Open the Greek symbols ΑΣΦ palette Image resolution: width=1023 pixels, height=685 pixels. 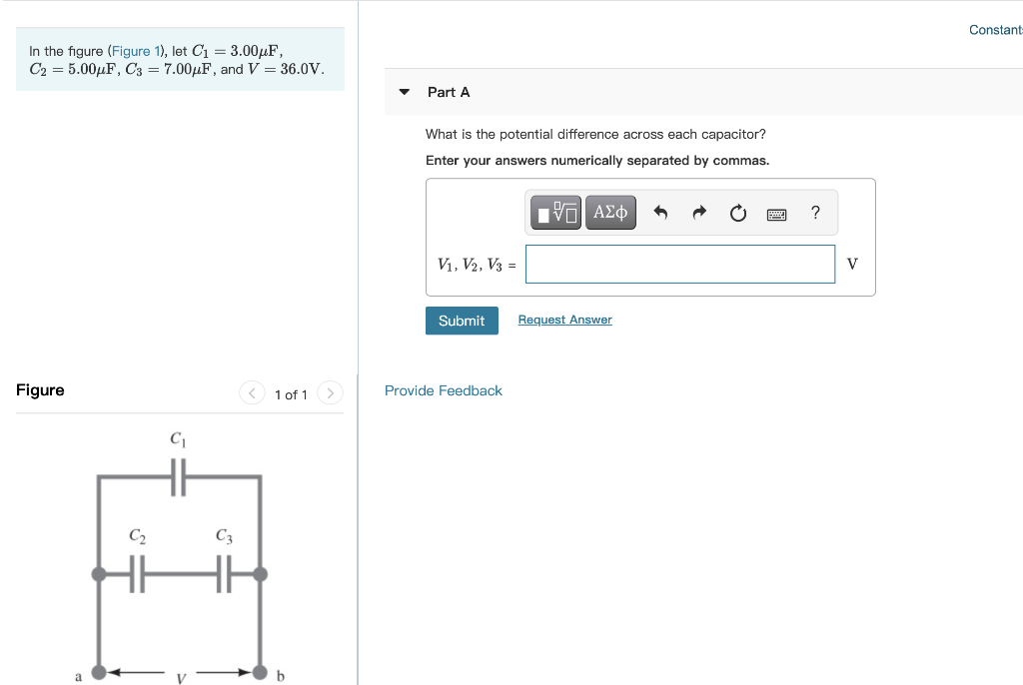pyautogui.click(x=610, y=213)
